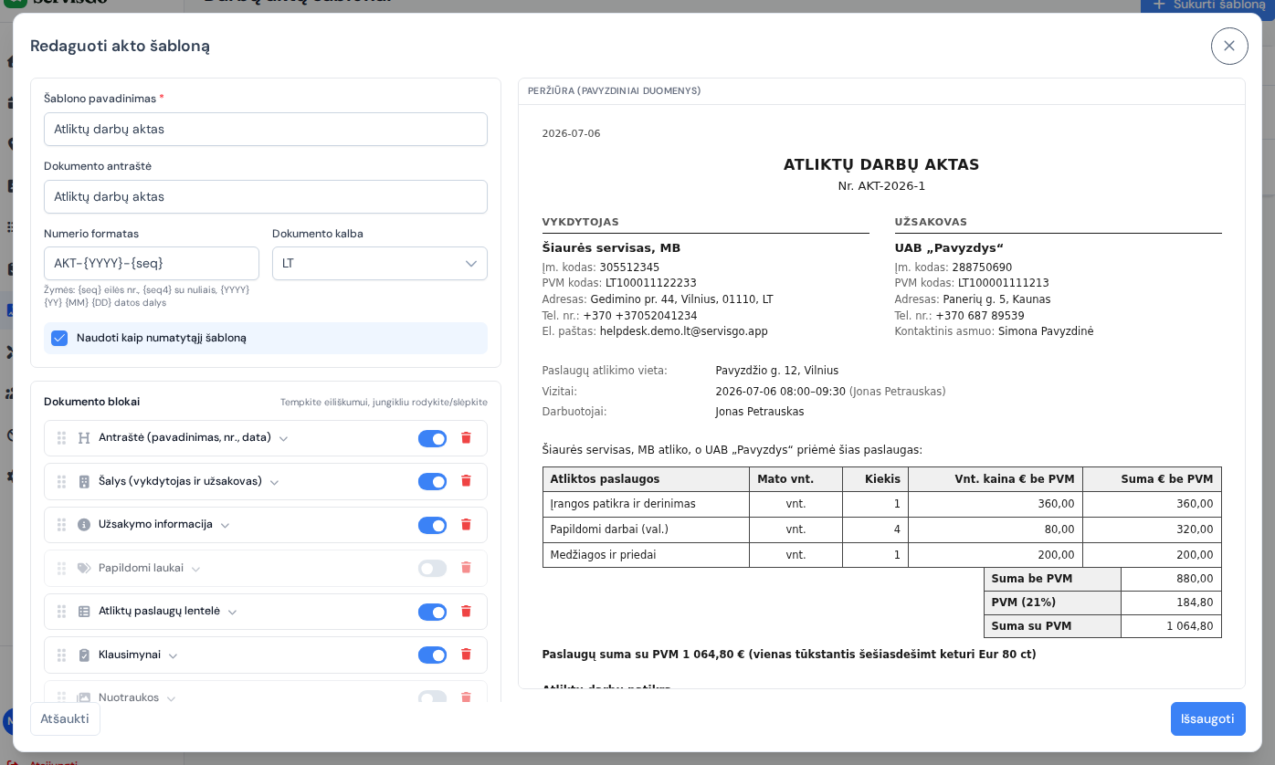Click the info icon of Užsakymo informacija
Image resolution: width=1275 pixels, height=765 pixels.
coord(84,525)
